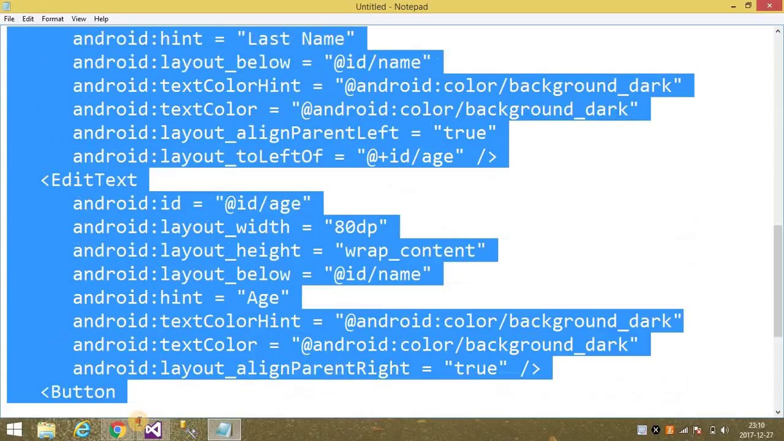Minimize the Notepad window
Viewport: 784px width, 441px height.
(733, 6)
